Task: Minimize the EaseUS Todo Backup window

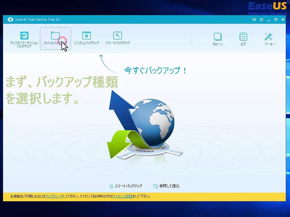Action: pos(269,20)
